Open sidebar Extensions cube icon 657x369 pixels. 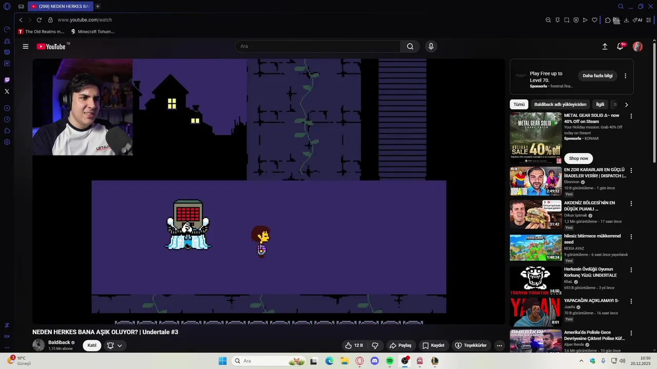tap(7, 131)
